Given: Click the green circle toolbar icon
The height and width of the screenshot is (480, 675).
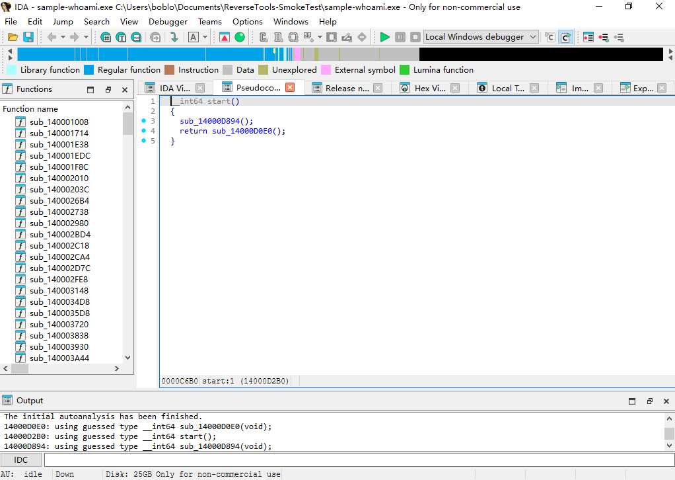Looking at the screenshot, I should pyautogui.click(x=240, y=37).
